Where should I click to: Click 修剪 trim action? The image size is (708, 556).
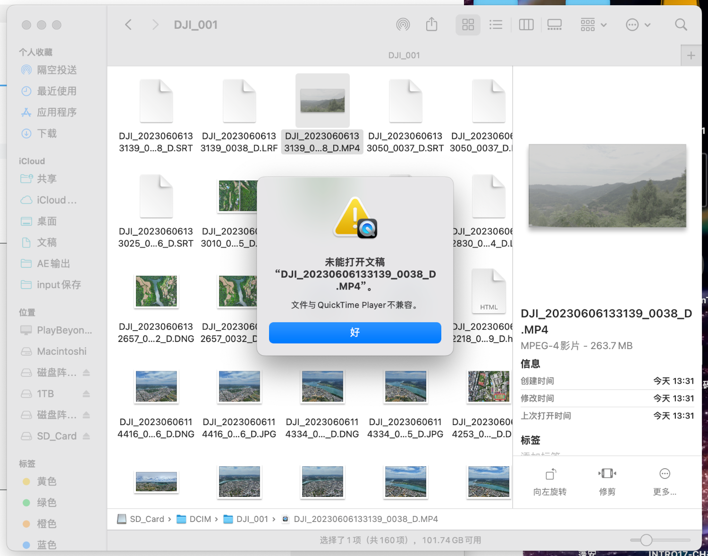[x=607, y=482]
